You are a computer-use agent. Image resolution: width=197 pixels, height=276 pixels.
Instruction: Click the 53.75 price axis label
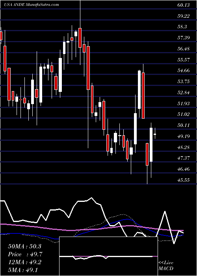184,82
